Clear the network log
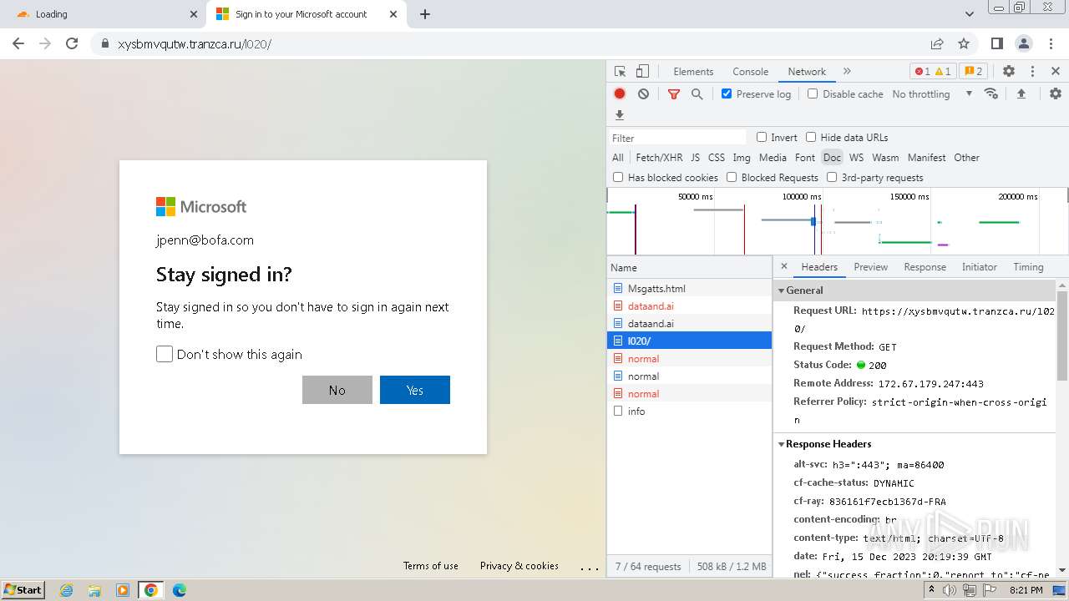1069x601 pixels. [643, 94]
